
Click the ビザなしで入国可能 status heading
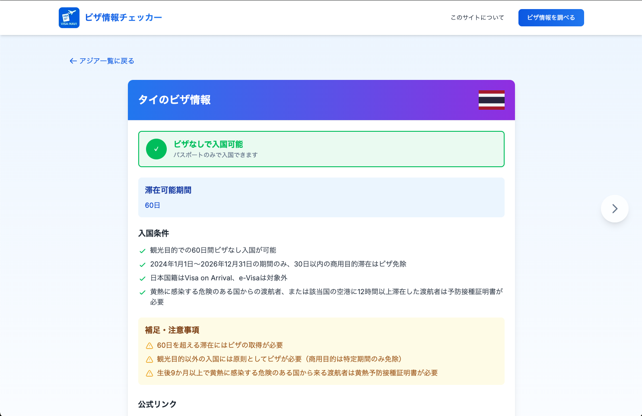[208, 144]
